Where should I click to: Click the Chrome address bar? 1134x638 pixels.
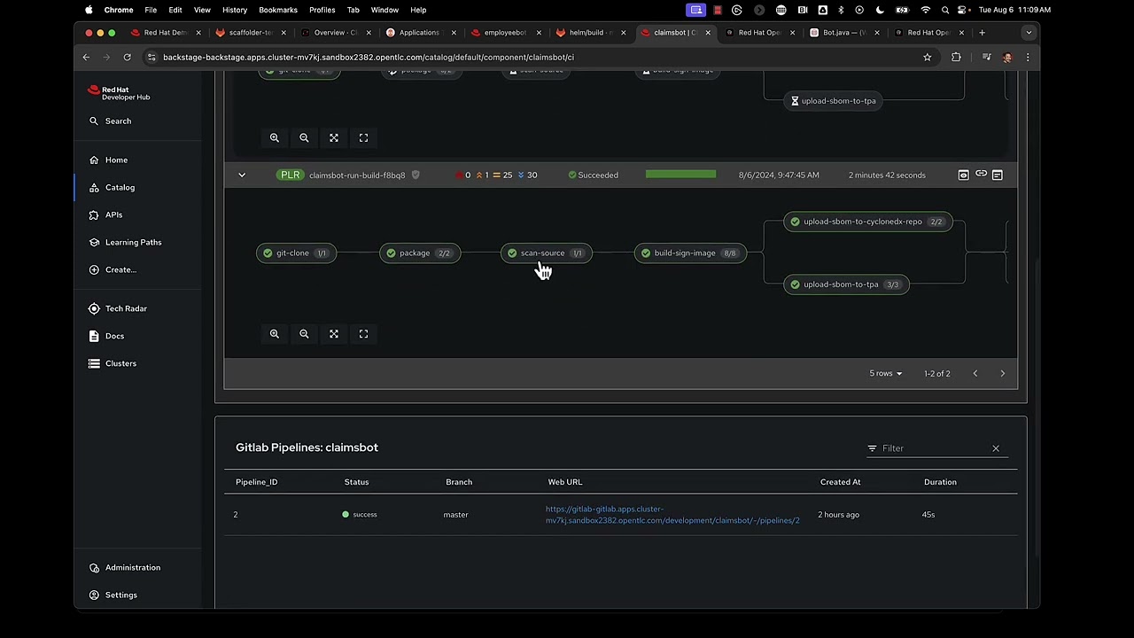[x=532, y=57]
